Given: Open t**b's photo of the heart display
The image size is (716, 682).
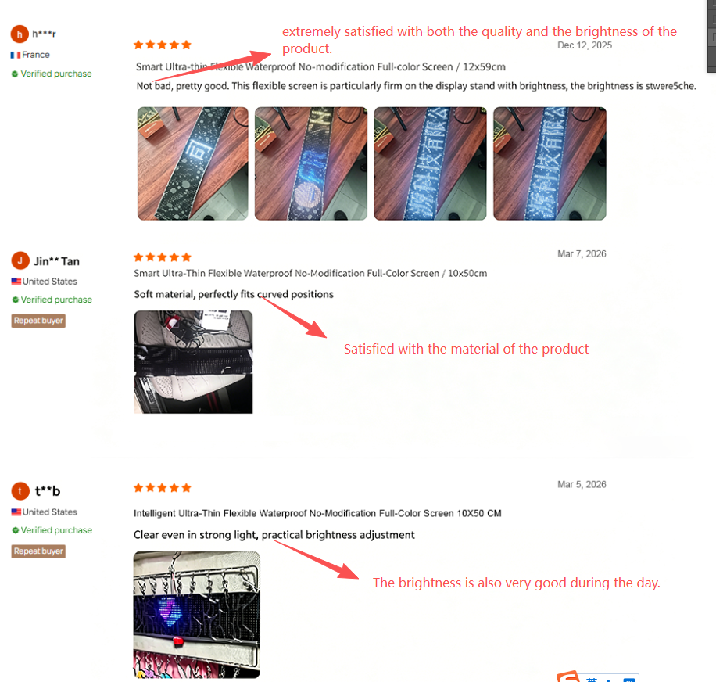Looking at the screenshot, I should tap(197, 615).
